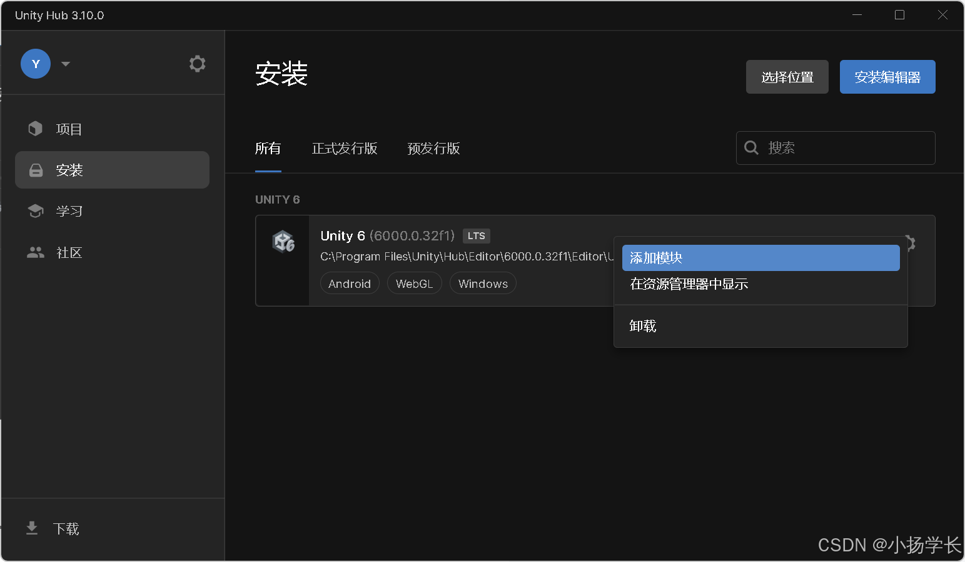Click the 选择位置 button
Viewport: 965px width, 562px height.
787,77
